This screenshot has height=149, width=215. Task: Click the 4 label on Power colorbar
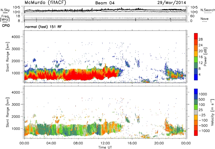[199, 75]
